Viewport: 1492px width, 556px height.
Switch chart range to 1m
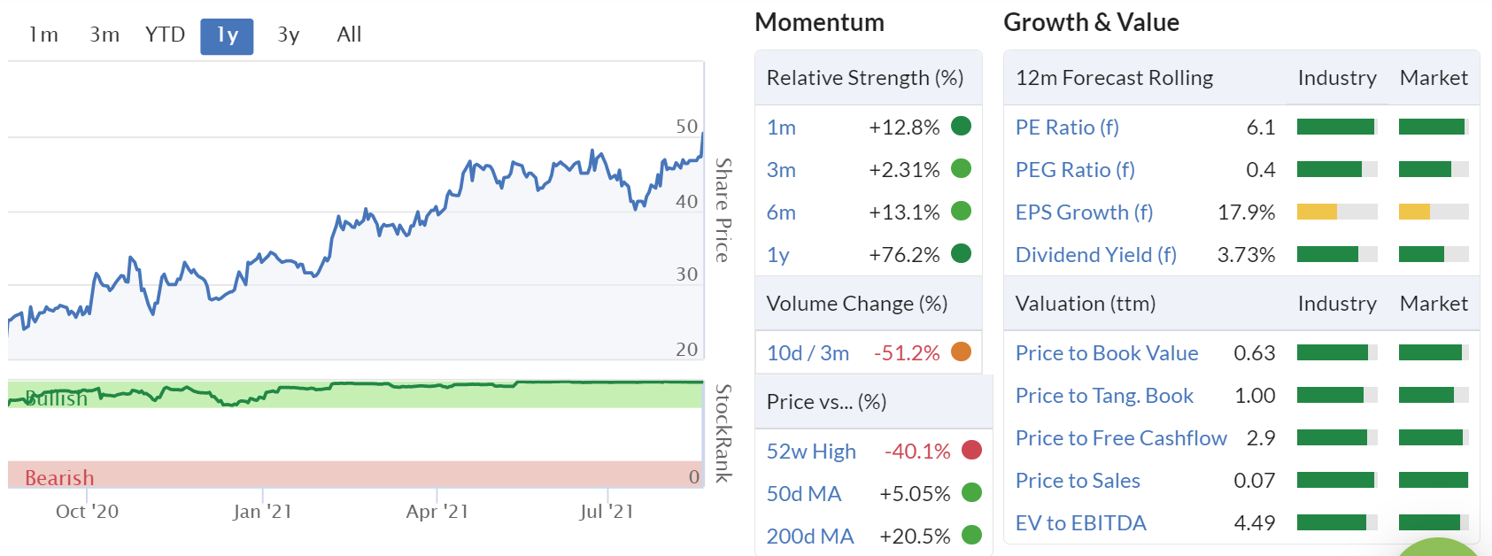click(x=43, y=35)
